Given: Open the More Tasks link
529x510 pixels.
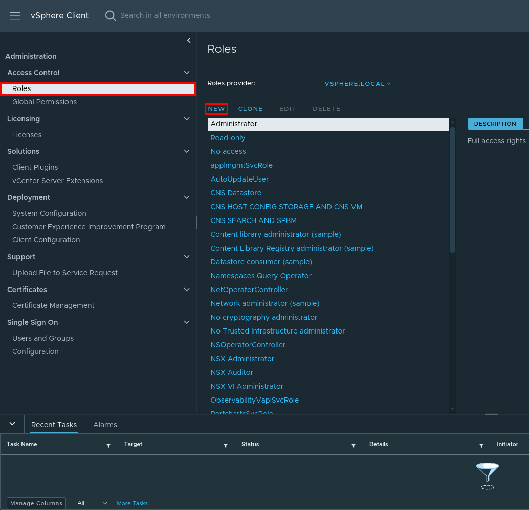Looking at the screenshot, I should pyautogui.click(x=132, y=503).
